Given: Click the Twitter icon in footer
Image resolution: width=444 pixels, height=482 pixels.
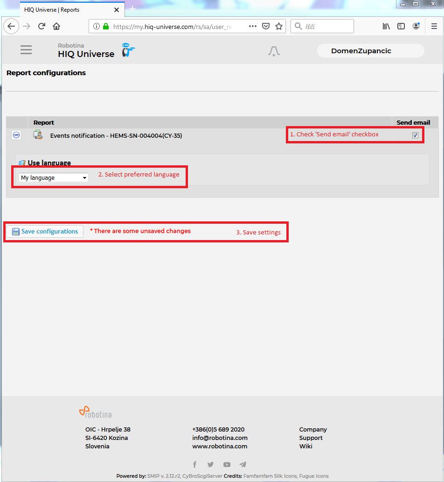Looking at the screenshot, I should 210,464.
